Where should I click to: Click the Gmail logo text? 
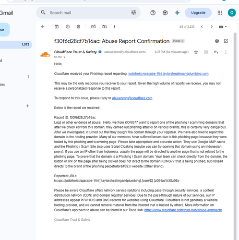[6, 13]
